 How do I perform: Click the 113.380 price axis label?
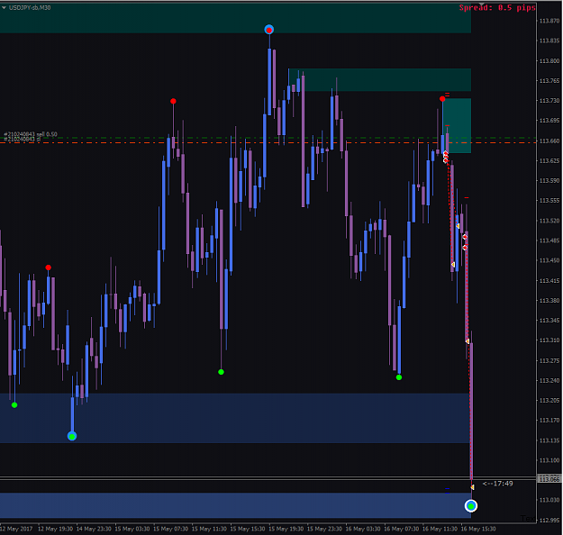coord(549,301)
